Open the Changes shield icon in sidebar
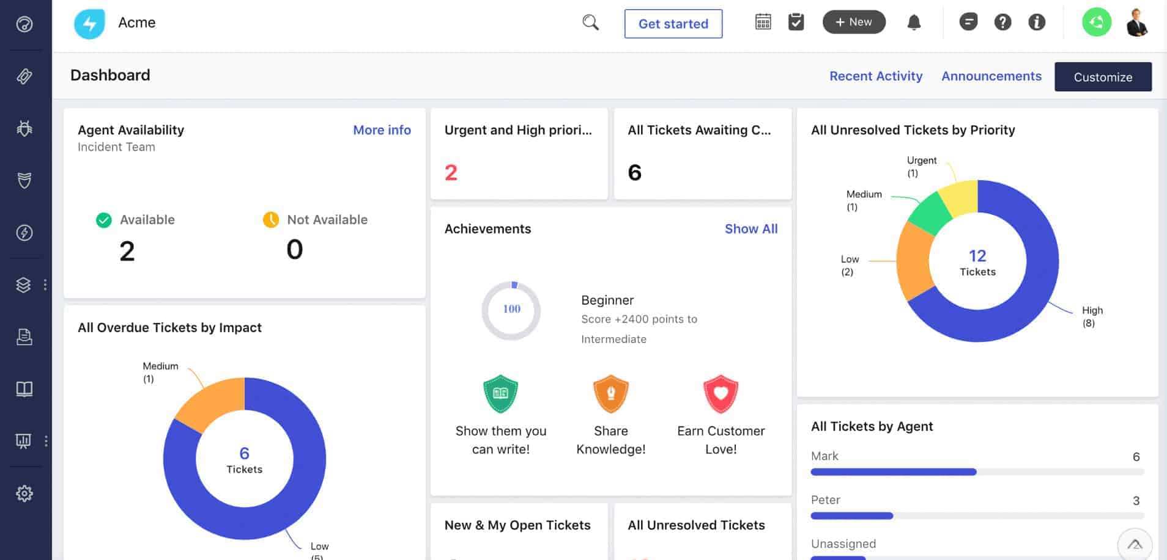The width and height of the screenshot is (1167, 560). coord(24,180)
